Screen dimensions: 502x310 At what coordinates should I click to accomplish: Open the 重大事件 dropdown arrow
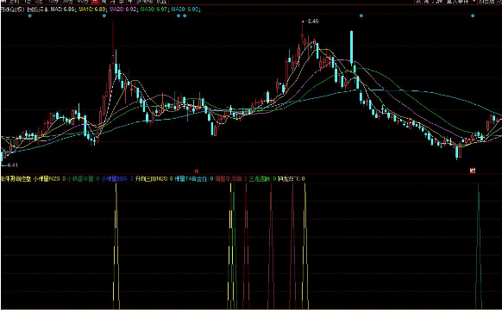coord(474,2)
